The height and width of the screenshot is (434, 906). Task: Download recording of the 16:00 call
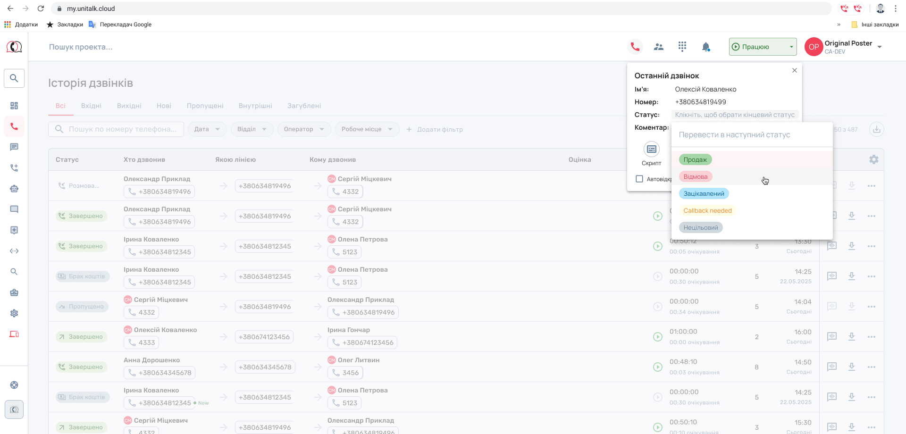(852, 337)
